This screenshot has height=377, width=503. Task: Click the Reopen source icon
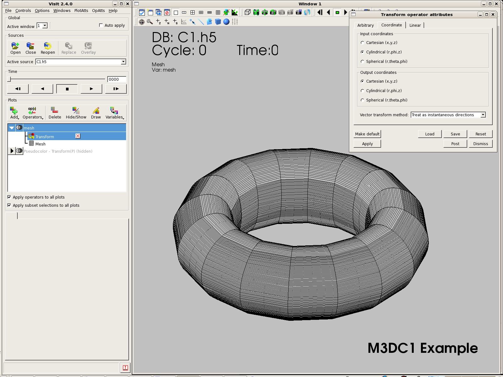(x=48, y=48)
